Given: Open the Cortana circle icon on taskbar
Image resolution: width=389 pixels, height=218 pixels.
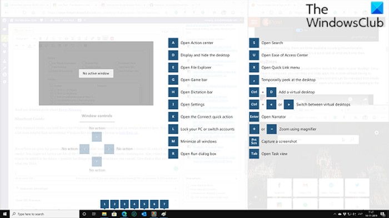Looking at the screenshot, I should click(x=84, y=214).
